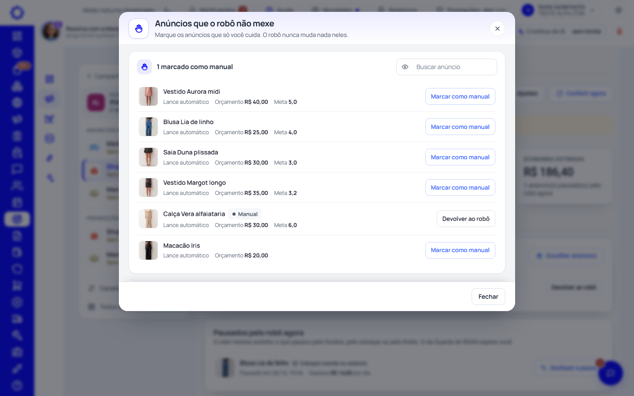Viewport: 634px width, 396px height.
Task: Close the dialog with the X icon
Action: point(498,29)
